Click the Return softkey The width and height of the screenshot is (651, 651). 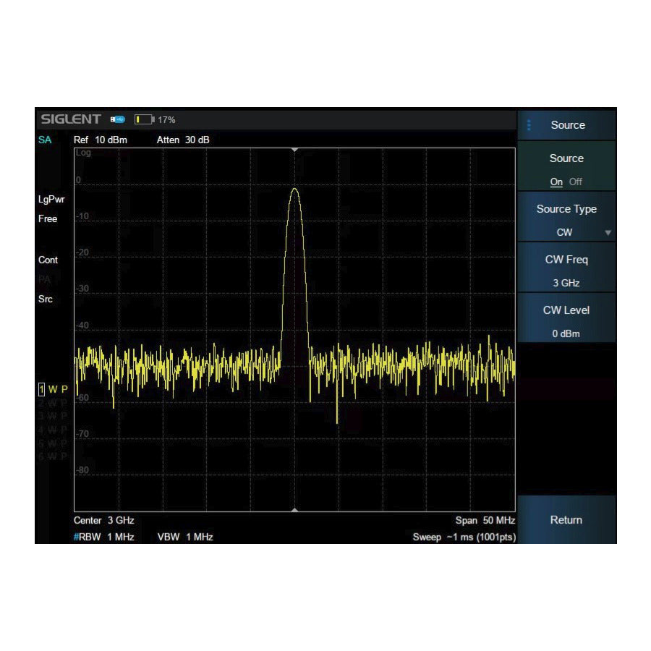[566, 520]
